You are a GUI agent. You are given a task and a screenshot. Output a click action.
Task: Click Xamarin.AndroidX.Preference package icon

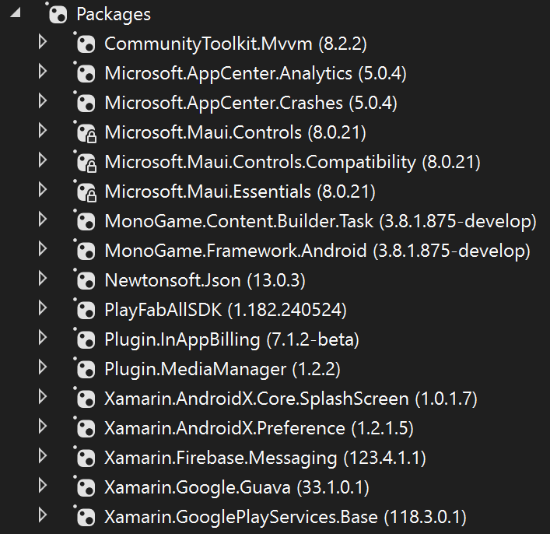[85, 427]
